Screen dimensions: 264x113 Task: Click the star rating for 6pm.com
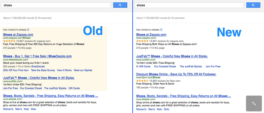click(x=142, y=81)
